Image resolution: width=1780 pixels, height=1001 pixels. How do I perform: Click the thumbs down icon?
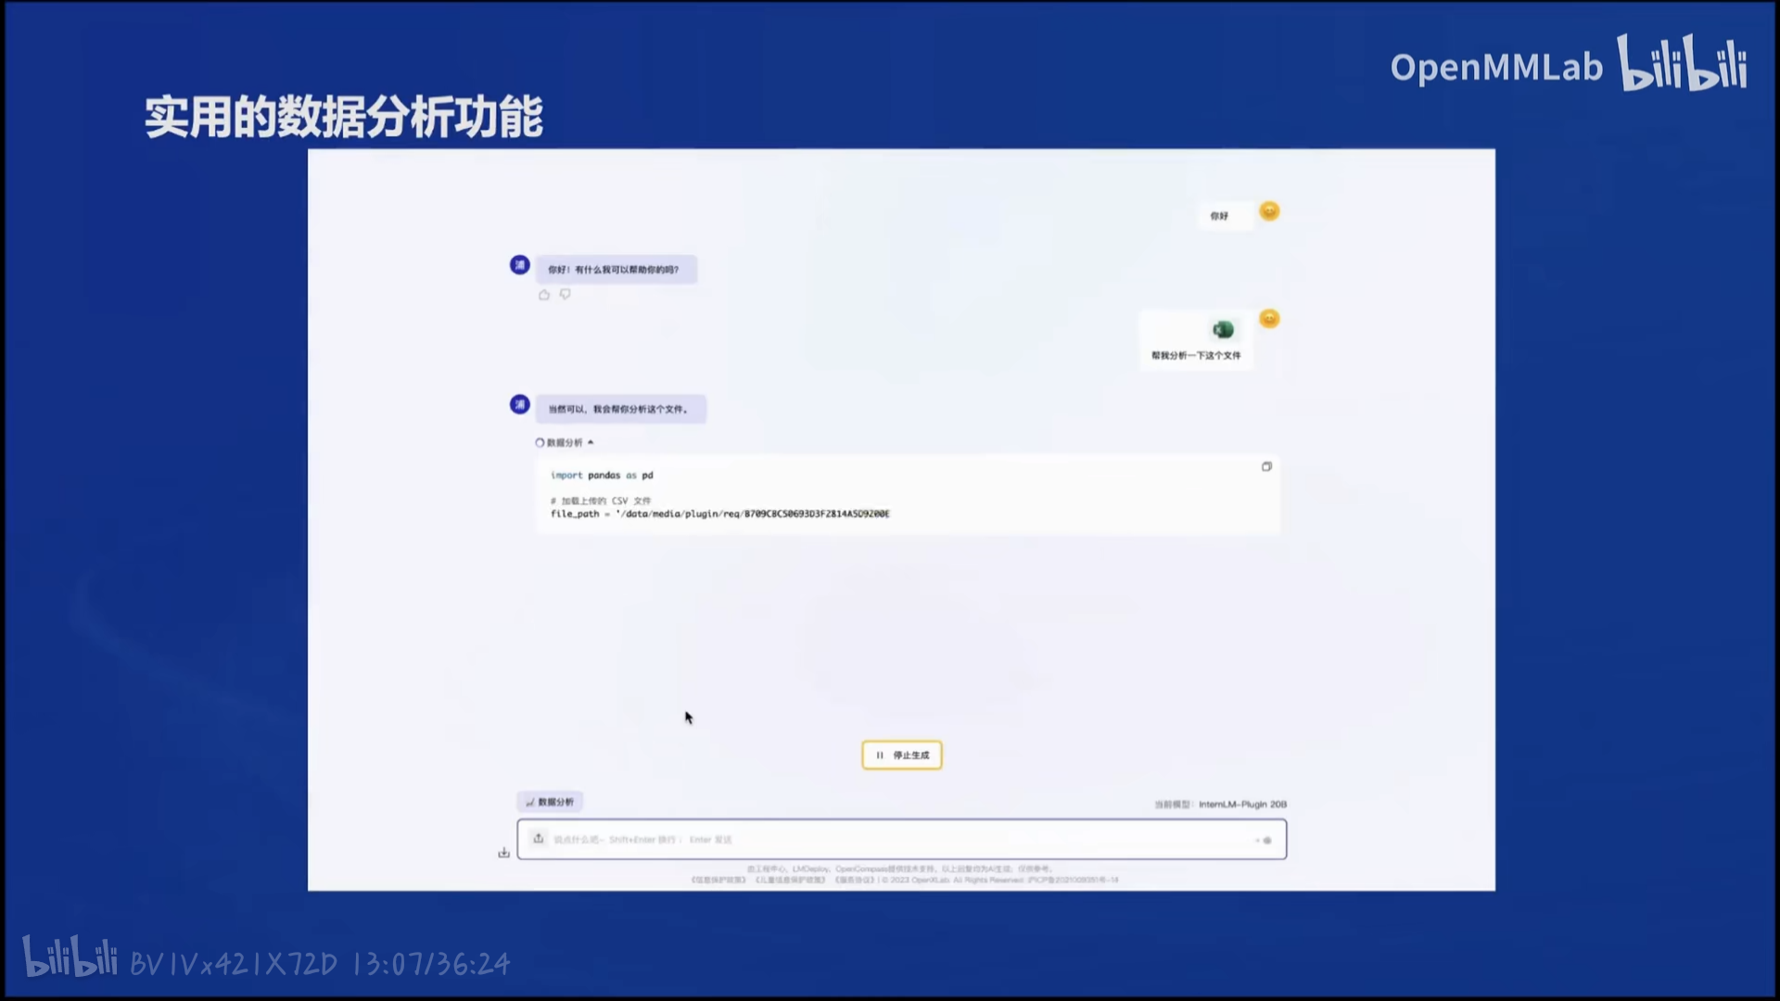pyautogui.click(x=566, y=294)
